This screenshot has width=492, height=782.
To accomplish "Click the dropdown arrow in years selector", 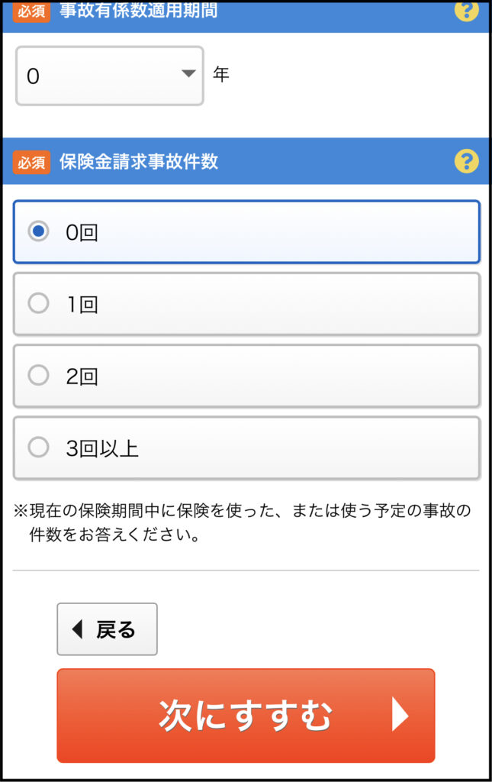I will [x=188, y=74].
